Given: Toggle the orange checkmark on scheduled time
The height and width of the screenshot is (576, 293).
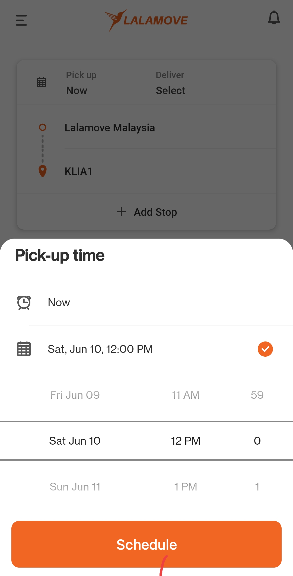Looking at the screenshot, I should point(265,349).
